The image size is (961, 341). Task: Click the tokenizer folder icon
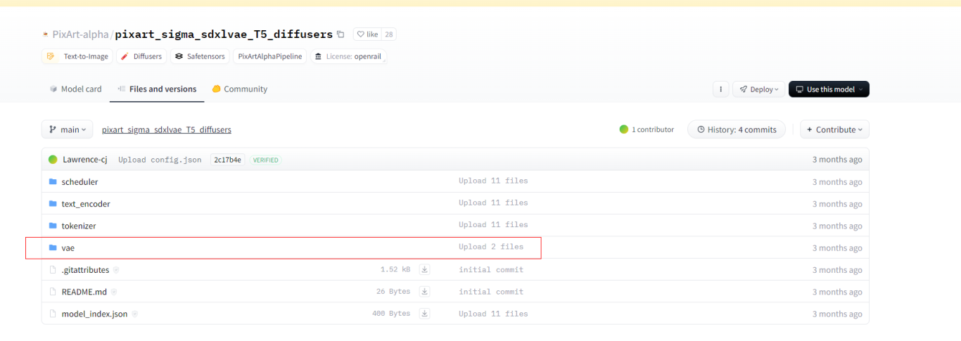[53, 226]
